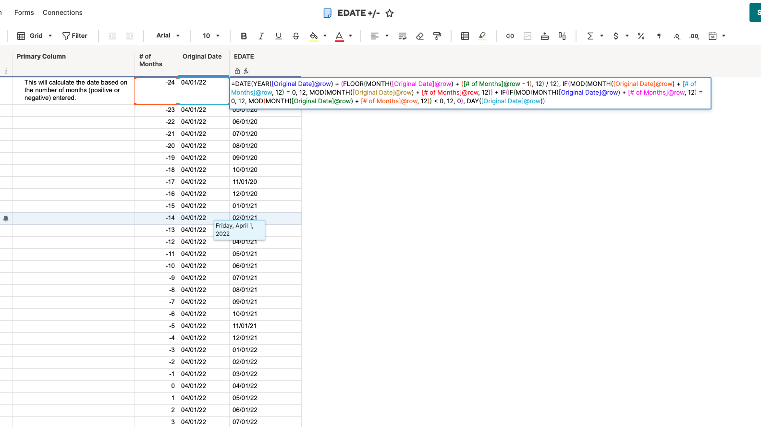Image resolution: width=761 pixels, height=427 pixels.
Task: Toggle italic formatting
Action: (261, 36)
